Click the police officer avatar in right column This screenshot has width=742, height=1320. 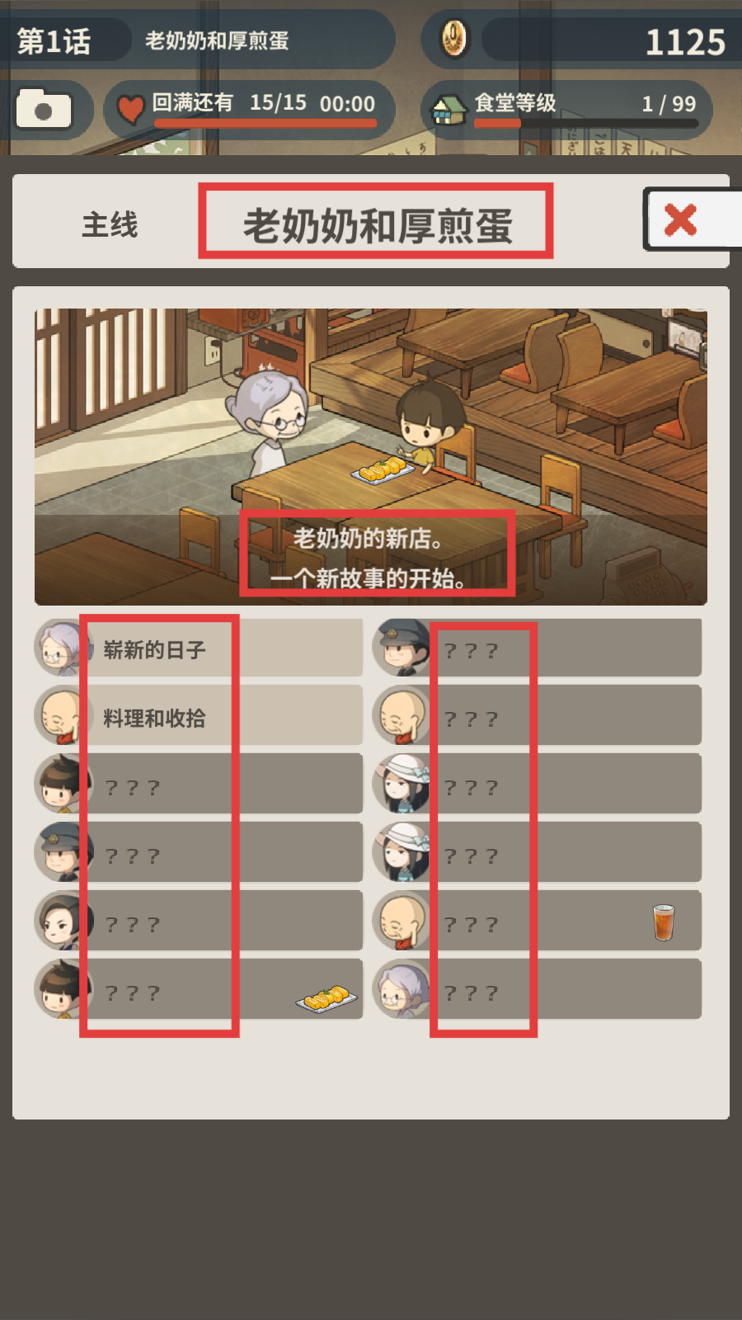point(401,648)
